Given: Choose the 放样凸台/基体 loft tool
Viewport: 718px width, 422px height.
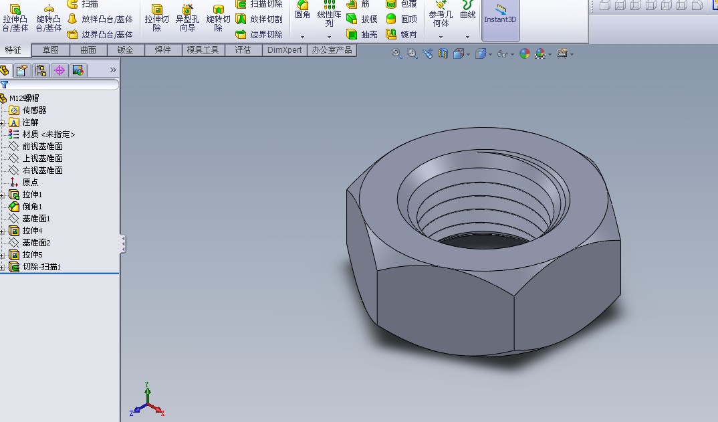Looking at the screenshot, I should [x=100, y=19].
